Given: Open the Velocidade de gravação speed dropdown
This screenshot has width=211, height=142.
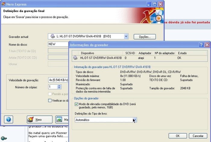Looking at the screenshot, I should click(58, 80).
